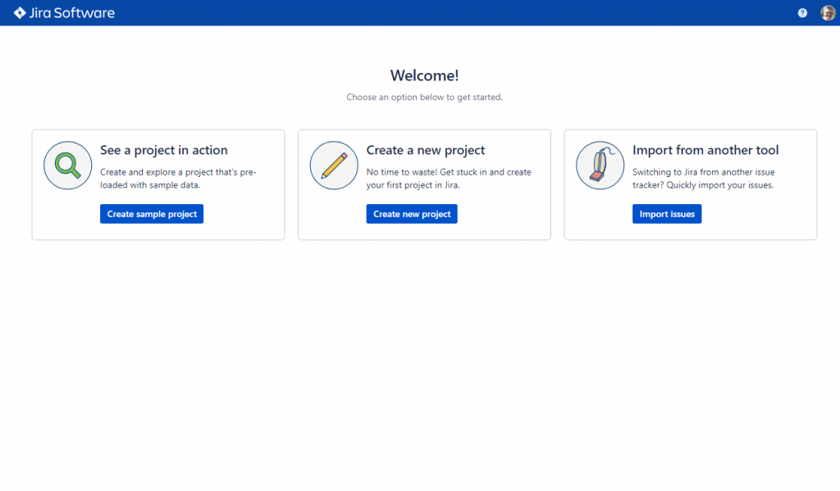Click the Jira Software logo
The height and width of the screenshot is (491, 840).
pyautogui.click(x=64, y=13)
